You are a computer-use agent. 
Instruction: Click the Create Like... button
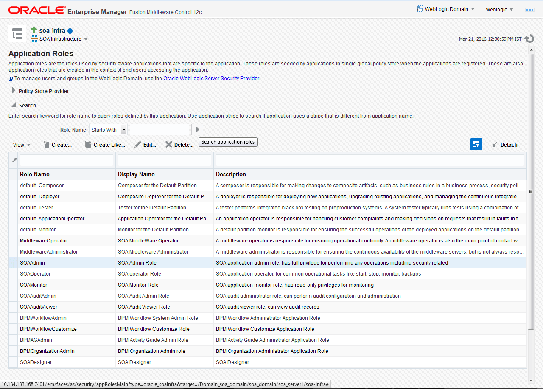click(x=105, y=145)
